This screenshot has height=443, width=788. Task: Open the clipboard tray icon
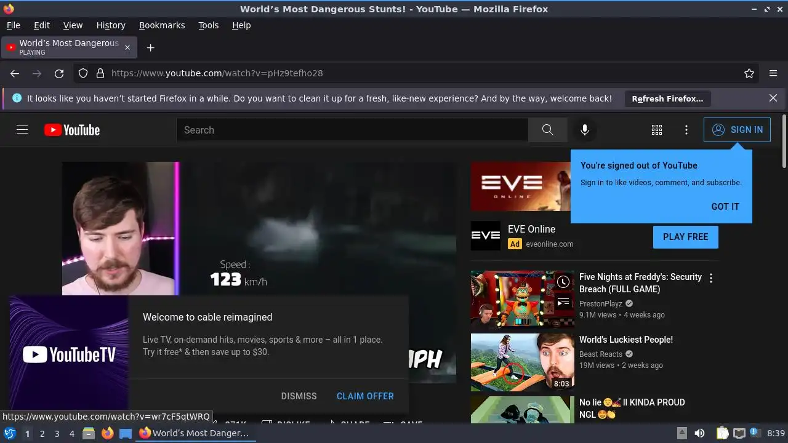pos(722,433)
